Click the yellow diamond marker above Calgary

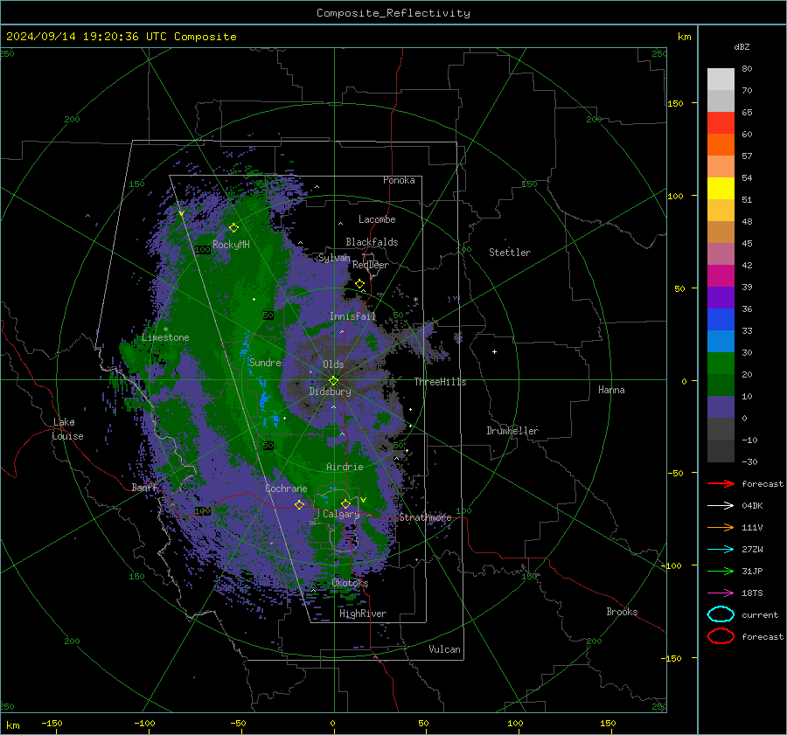click(x=345, y=503)
